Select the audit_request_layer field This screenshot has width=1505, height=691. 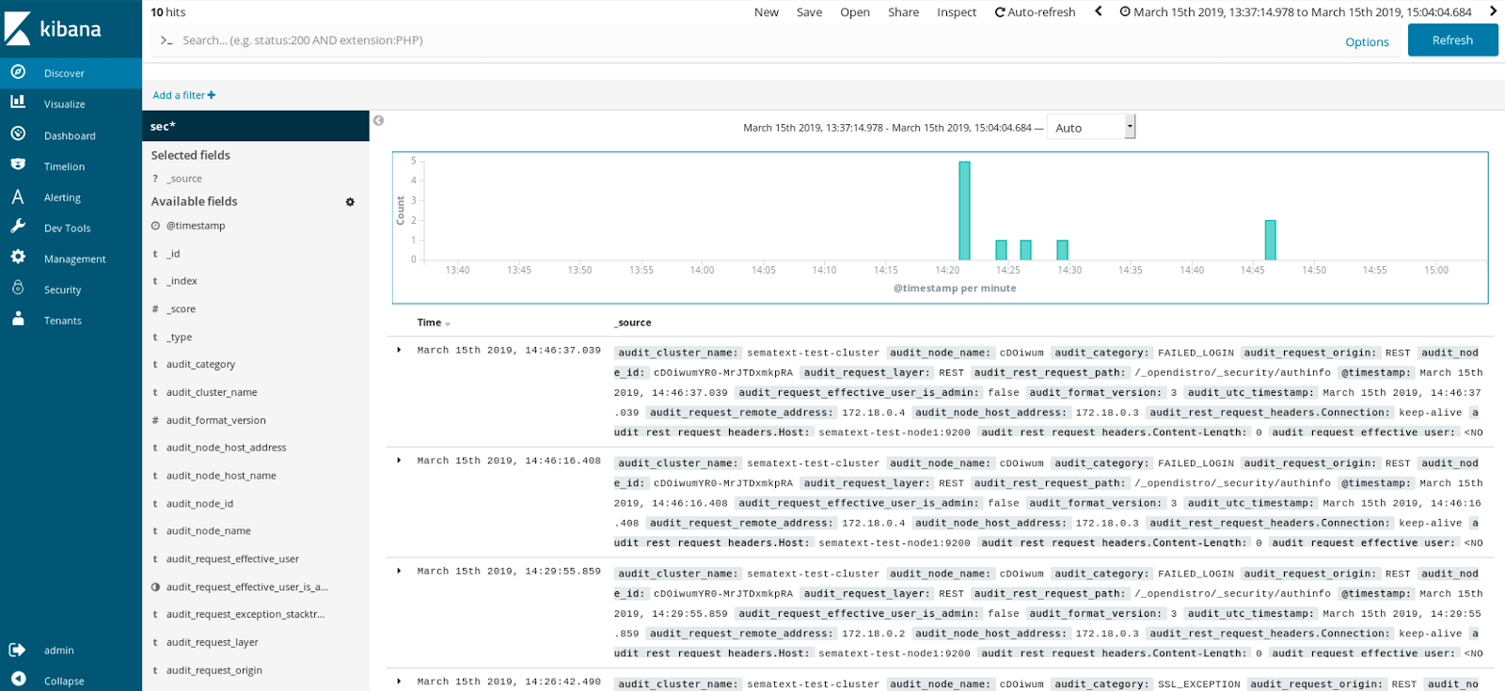[x=212, y=643]
